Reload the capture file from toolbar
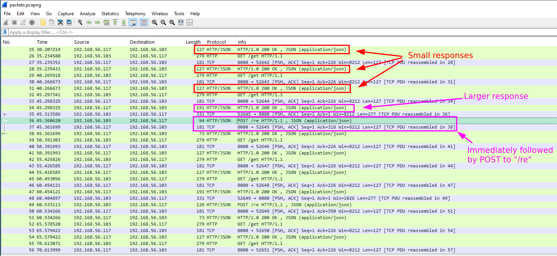This screenshot has width=557, height=256. click(69, 22)
